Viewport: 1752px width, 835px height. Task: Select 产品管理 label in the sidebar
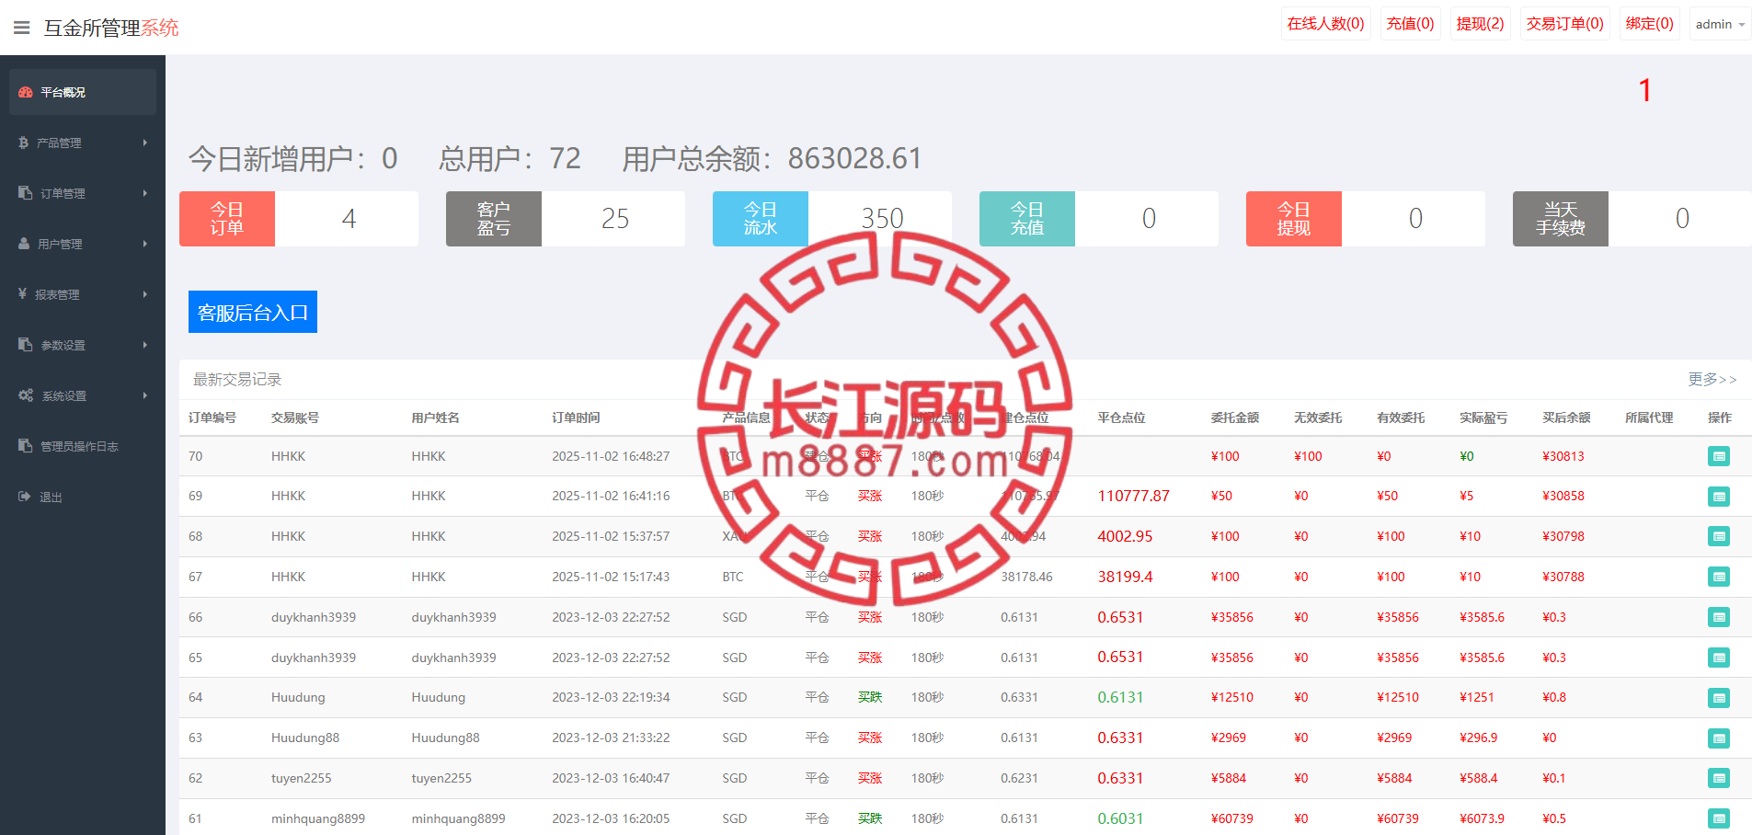click(x=59, y=143)
